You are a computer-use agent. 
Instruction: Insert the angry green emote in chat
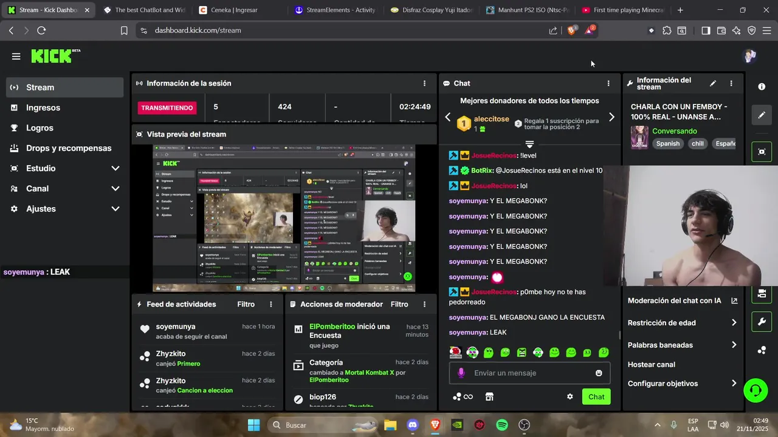(x=522, y=352)
